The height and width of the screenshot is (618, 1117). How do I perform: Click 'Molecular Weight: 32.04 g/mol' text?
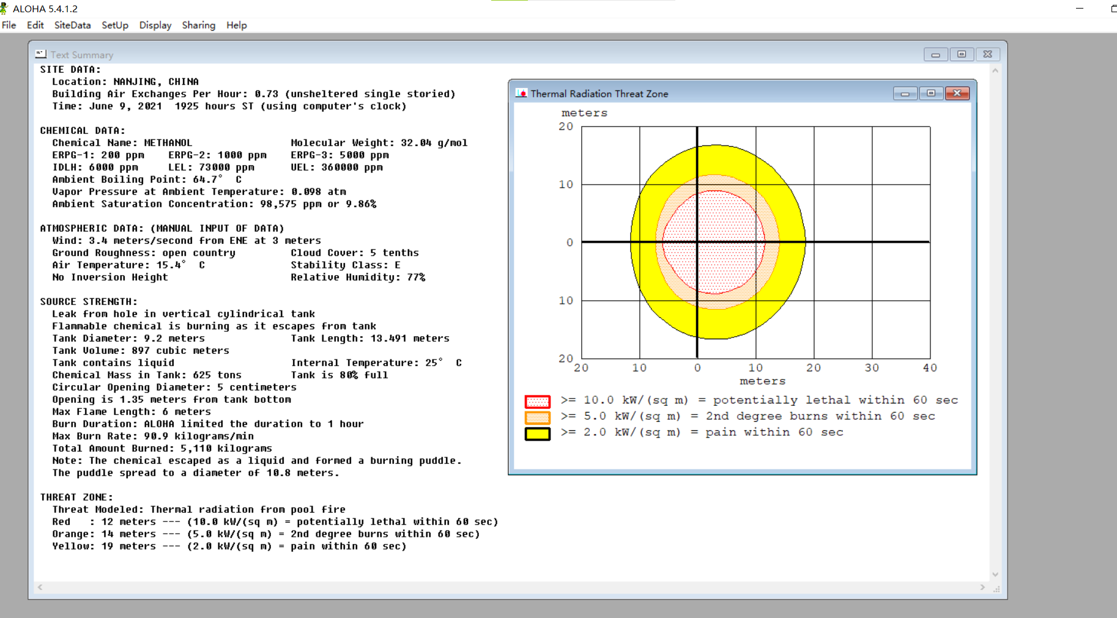379,143
